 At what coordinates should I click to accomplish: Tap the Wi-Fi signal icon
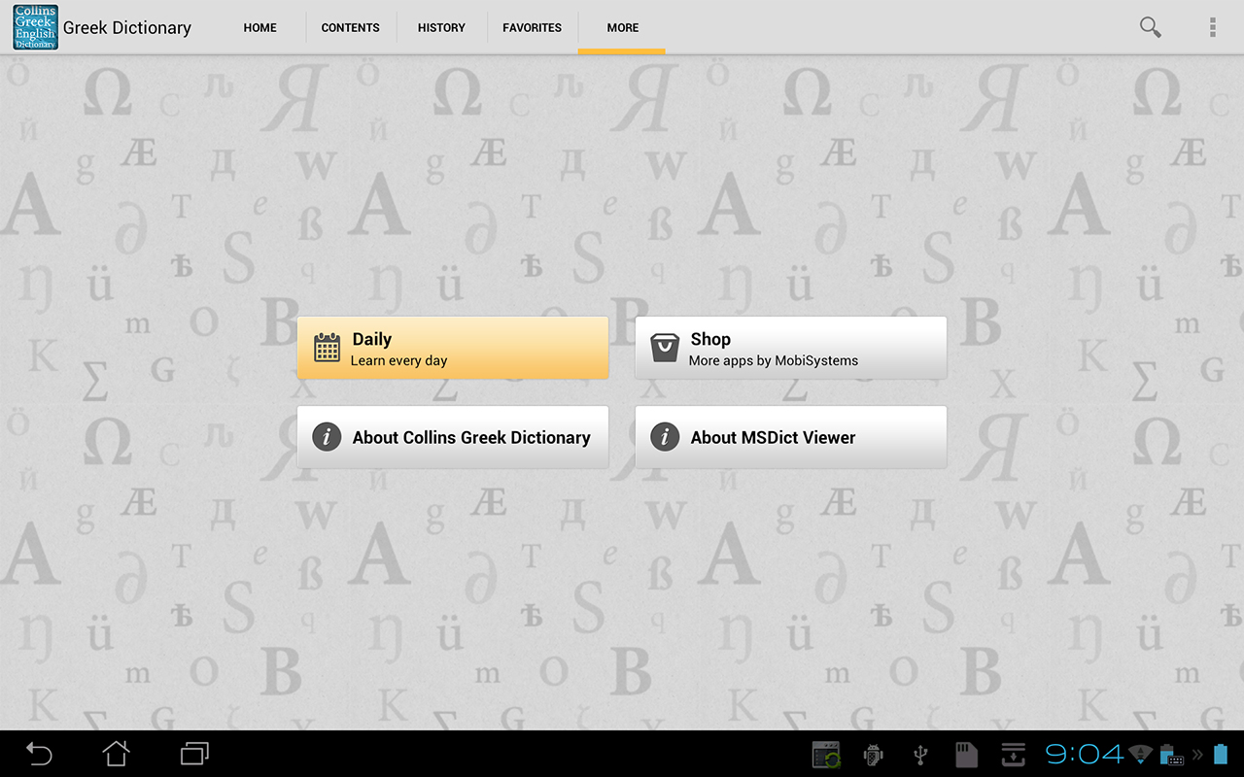(1142, 754)
